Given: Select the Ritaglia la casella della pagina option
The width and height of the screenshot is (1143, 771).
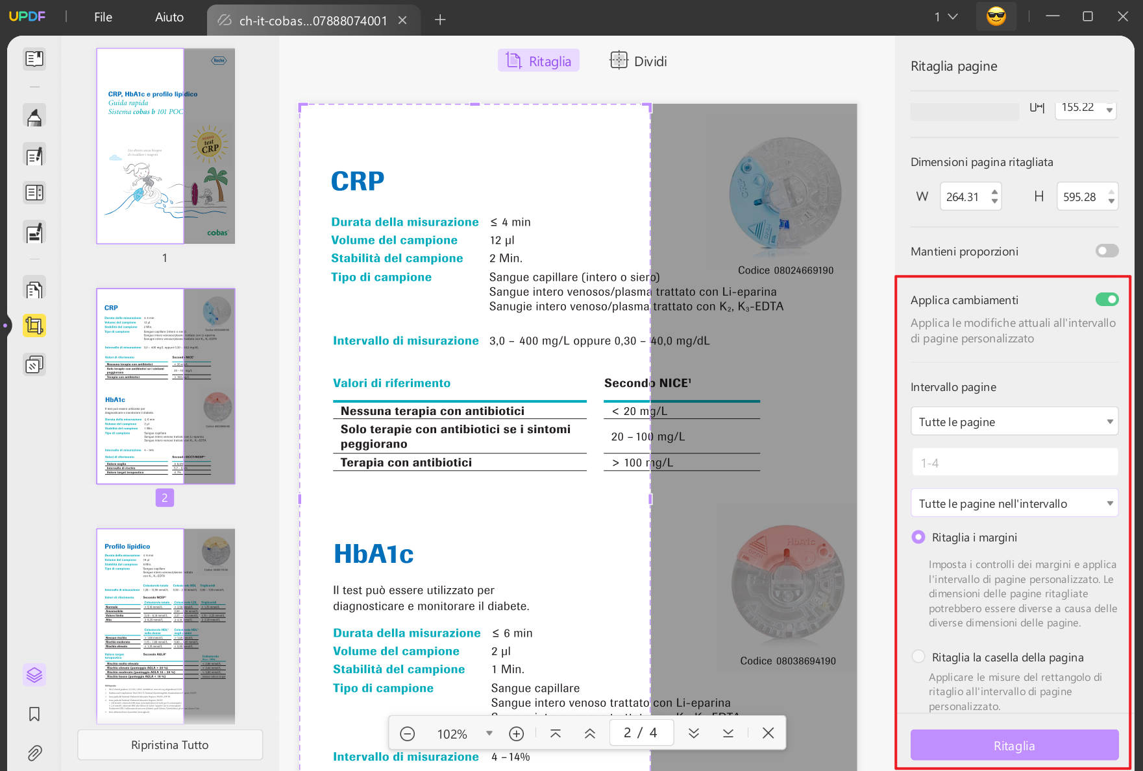Looking at the screenshot, I should pyautogui.click(x=918, y=656).
